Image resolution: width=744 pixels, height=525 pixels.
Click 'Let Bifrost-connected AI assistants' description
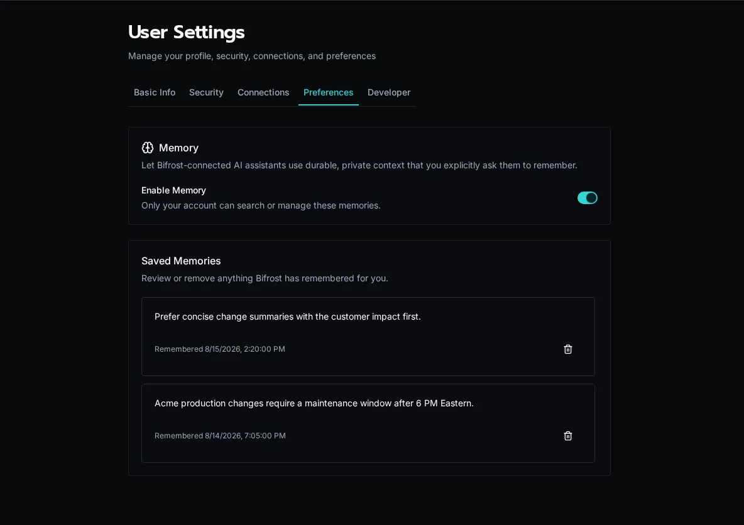click(x=359, y=166)
